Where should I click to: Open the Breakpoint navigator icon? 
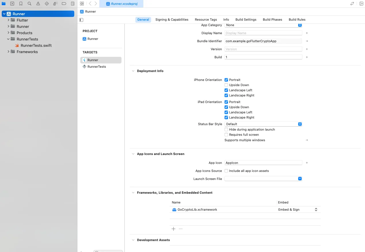[64, 4]
